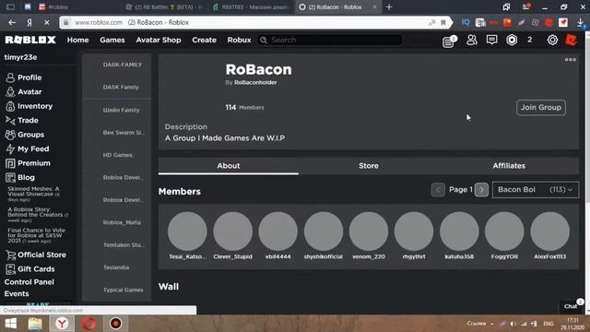Switch to the About tab
Viewport: 590px width, 332px height.
pyautogui.click(x=229, y=166)
